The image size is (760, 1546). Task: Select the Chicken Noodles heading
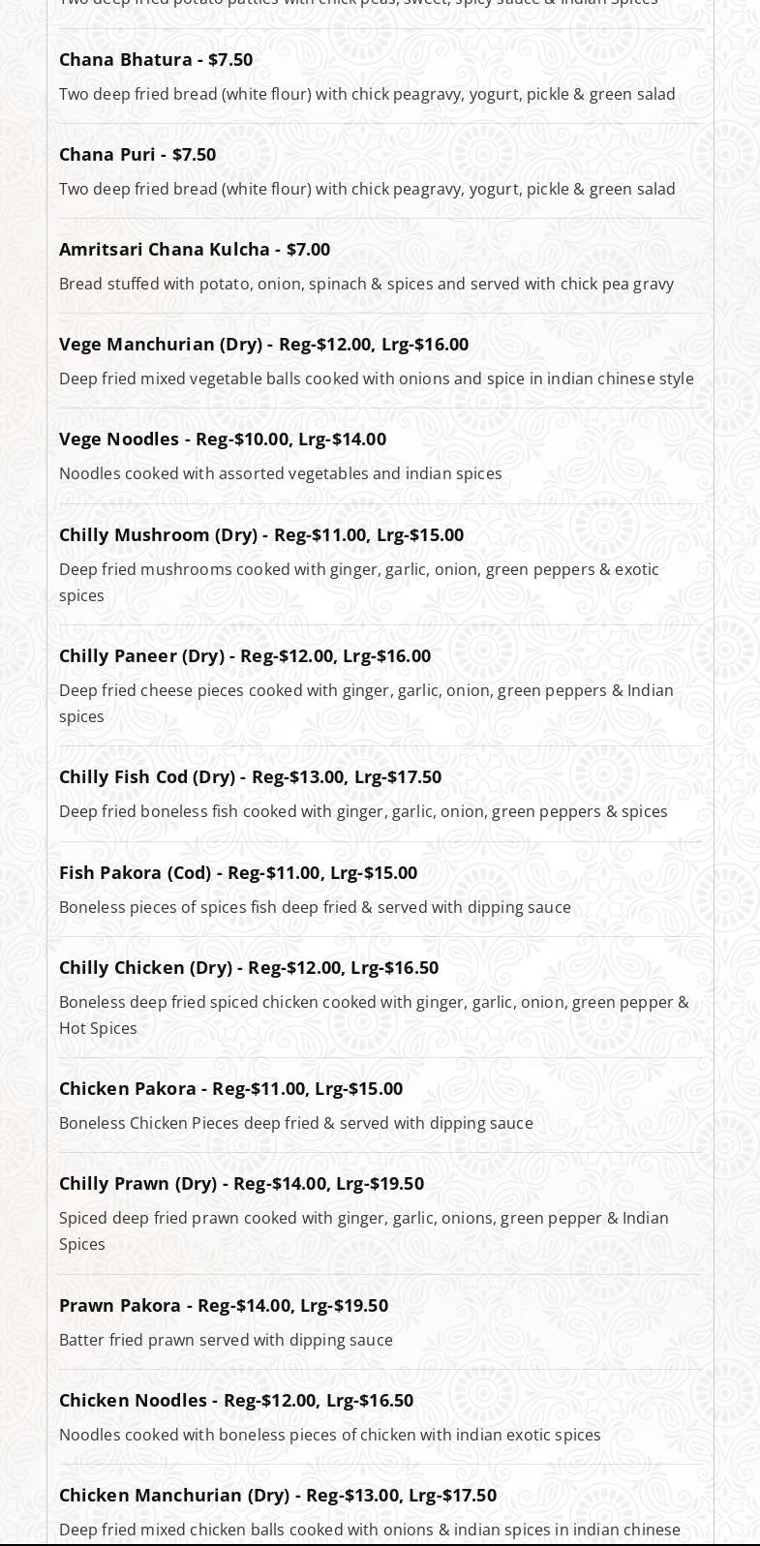click(236, 1400)
